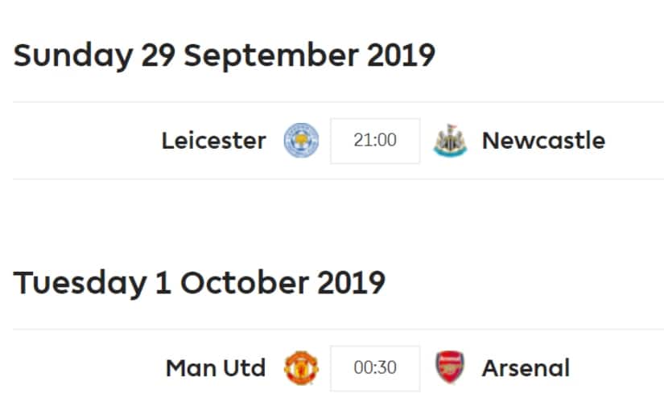Select the fox badge beside Leicester

pyautogui.click(x=301, y=141)
